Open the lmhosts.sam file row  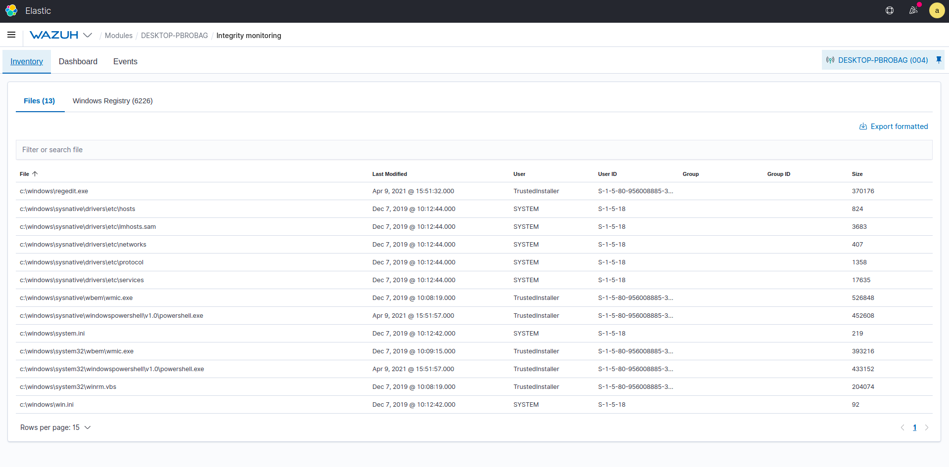point(474,227)
